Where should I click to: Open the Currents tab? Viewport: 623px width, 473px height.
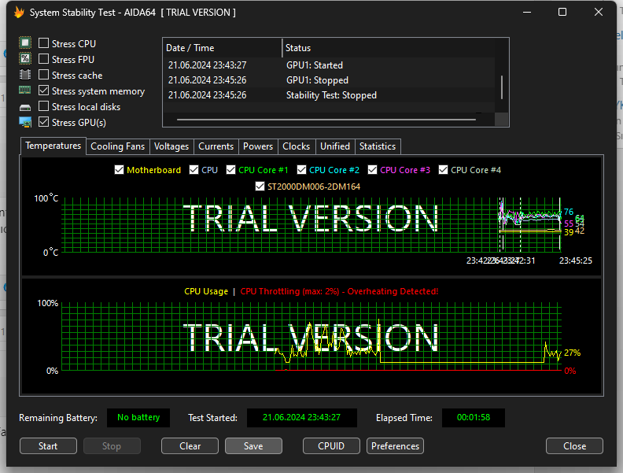tap(216, 146)
